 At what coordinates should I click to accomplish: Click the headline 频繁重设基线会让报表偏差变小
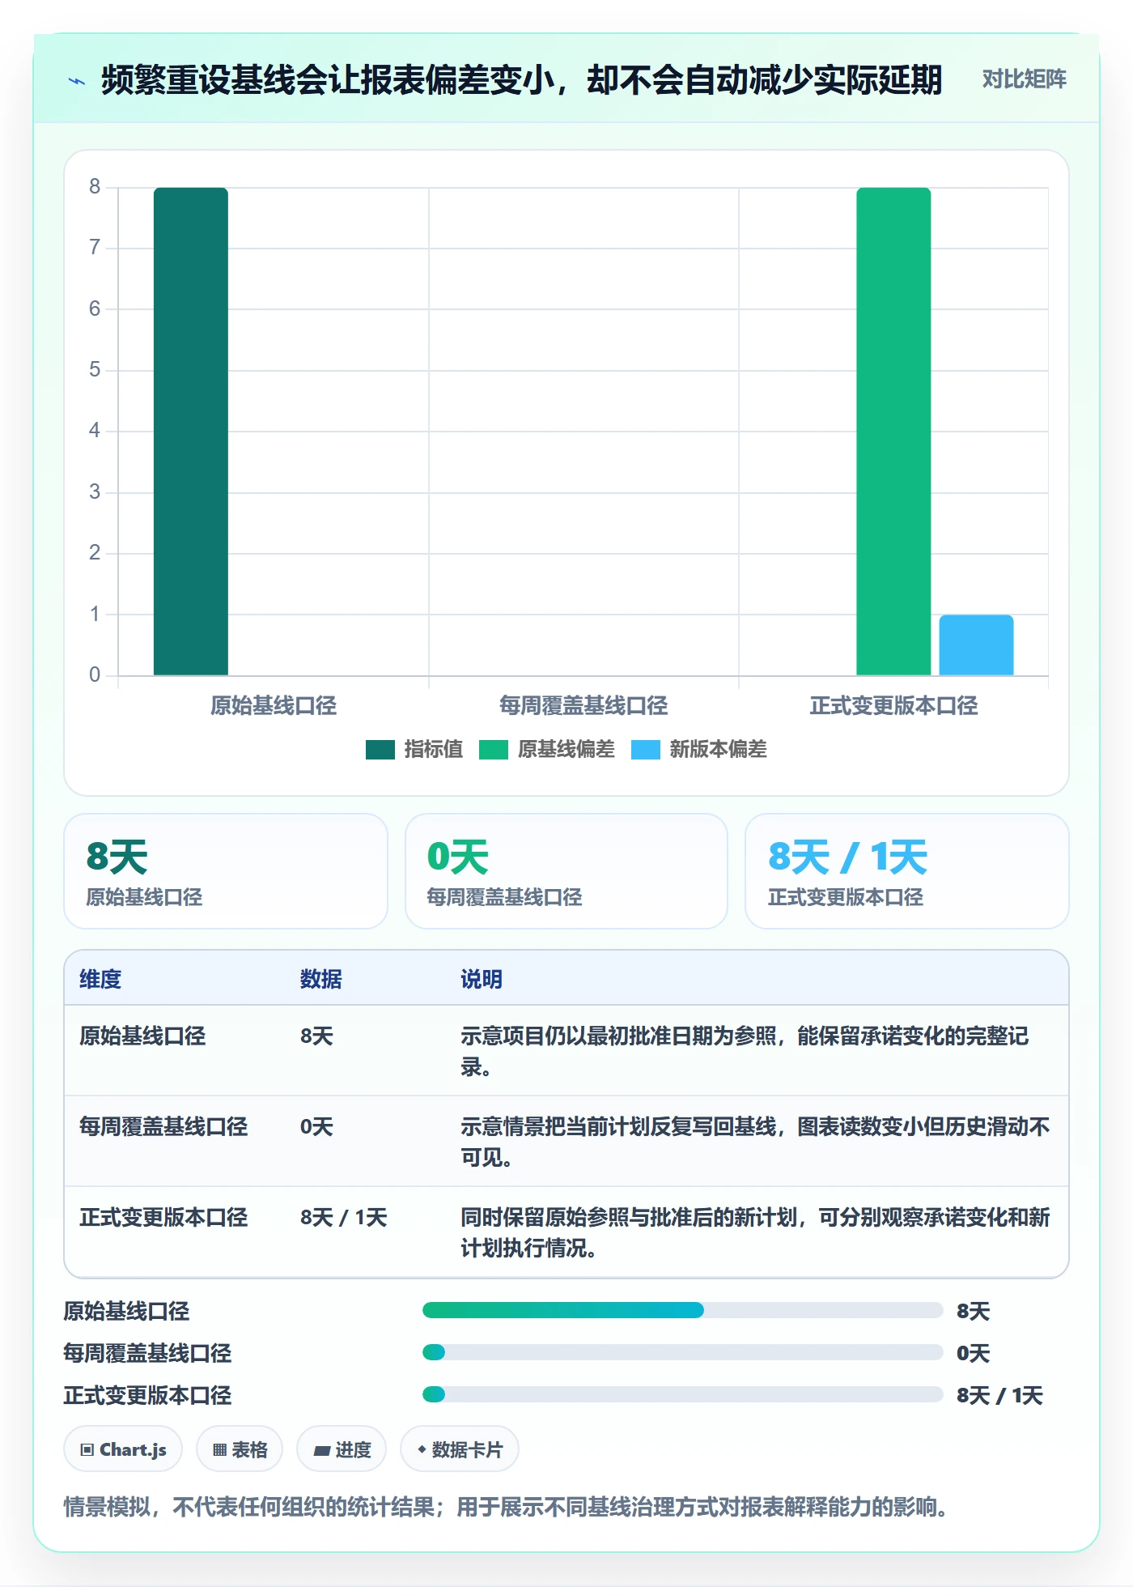521,79
